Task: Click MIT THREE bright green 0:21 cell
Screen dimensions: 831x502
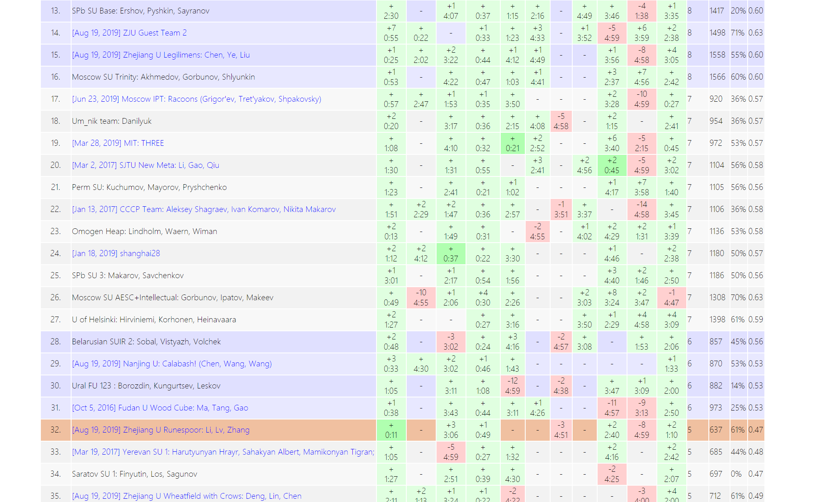Action: pyautogui.click(x=512, y=143)
